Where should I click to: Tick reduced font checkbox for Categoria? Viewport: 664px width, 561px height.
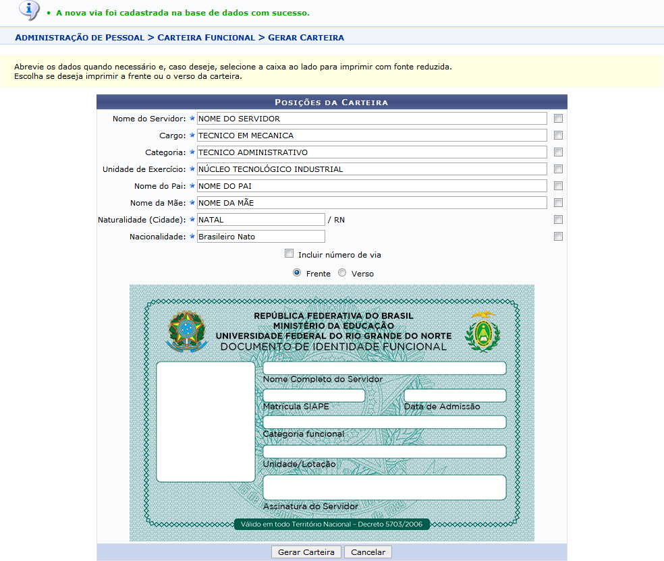(558, 152)
